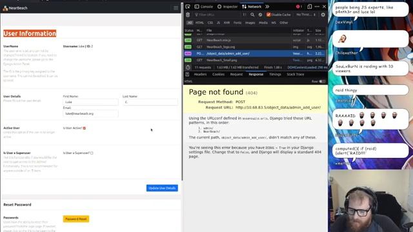Filter requests by CSS
This screenshot has width=413, height=232.
point(210,23)
